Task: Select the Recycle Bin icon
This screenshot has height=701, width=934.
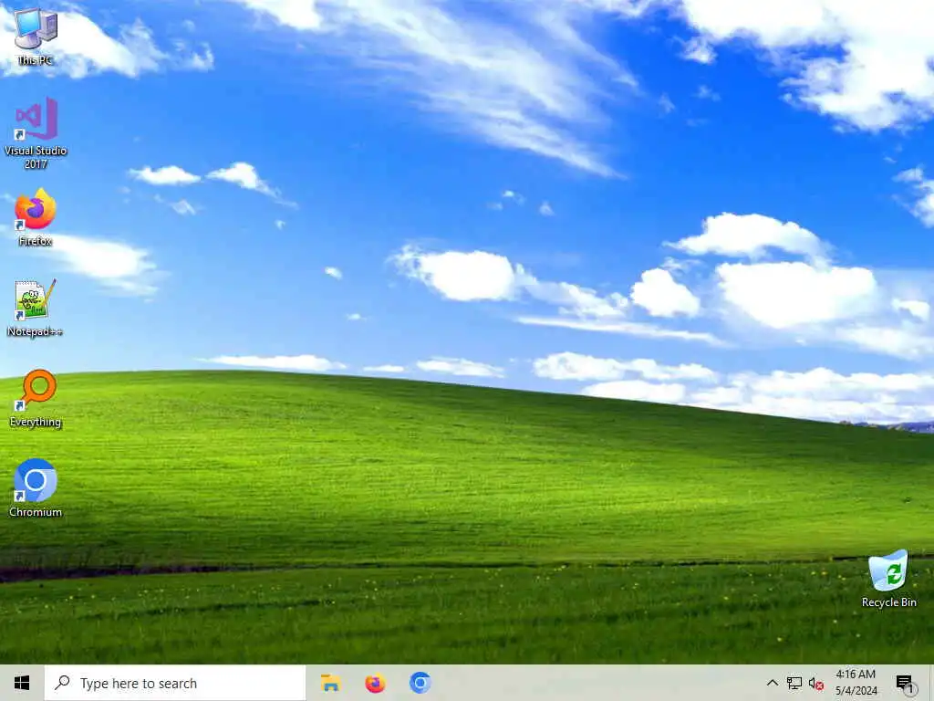Action: point(888,579)
